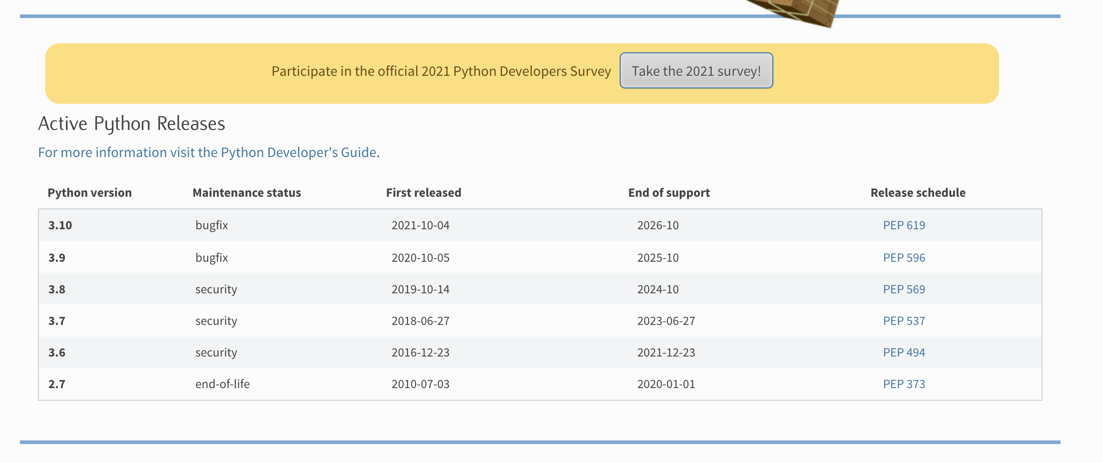Image resolution: width=1103 pixels, height=463 pixels.
Task: Click the 2021 Python Developers Survey text
Action: [441, 71]
